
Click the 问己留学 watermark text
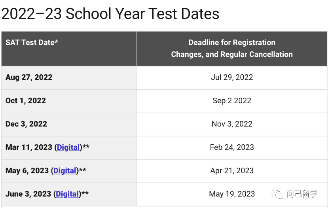[302, 194]
